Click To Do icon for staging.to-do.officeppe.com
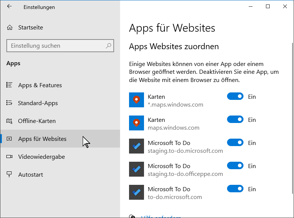 [x=137, y=169]
